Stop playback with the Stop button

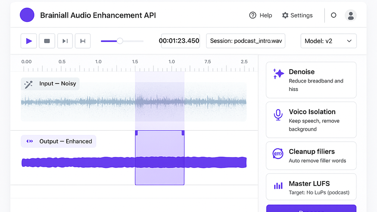pyautogui.click(x=47, y=41)
